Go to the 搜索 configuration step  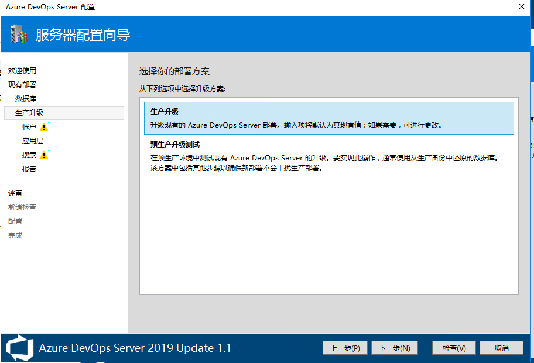[x=29, y=155]
